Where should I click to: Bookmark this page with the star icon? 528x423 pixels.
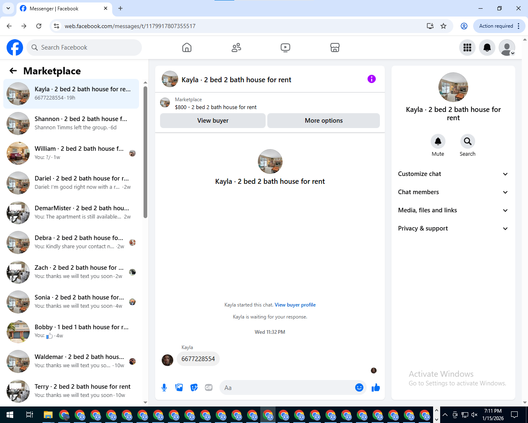coord(443,26)
